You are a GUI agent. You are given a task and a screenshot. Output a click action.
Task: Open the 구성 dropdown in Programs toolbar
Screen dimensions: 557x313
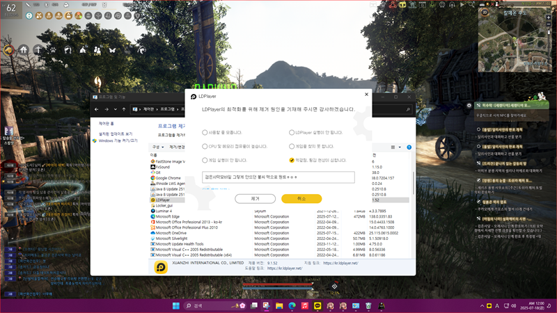click(x=158, y=147)
